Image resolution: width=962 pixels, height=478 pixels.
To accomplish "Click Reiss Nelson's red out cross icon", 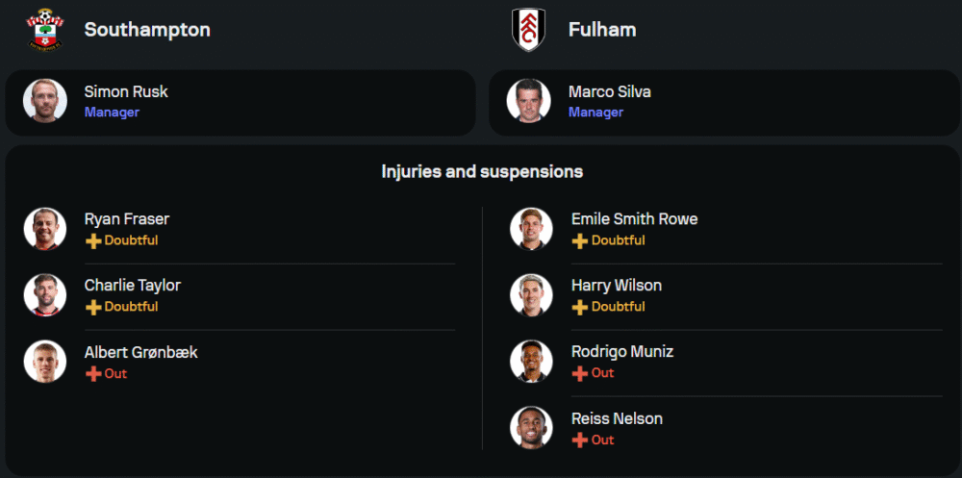I will point(580,440).
